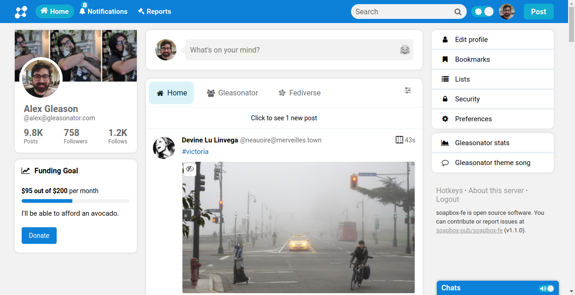The width and height of the screenshot is (575, 295).
Task: Open the emoji picker in compose box
Action: (x=405, y=50)
